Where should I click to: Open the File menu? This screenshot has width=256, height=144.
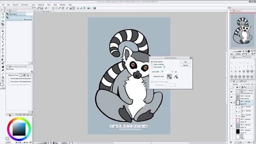coord(3,5)
